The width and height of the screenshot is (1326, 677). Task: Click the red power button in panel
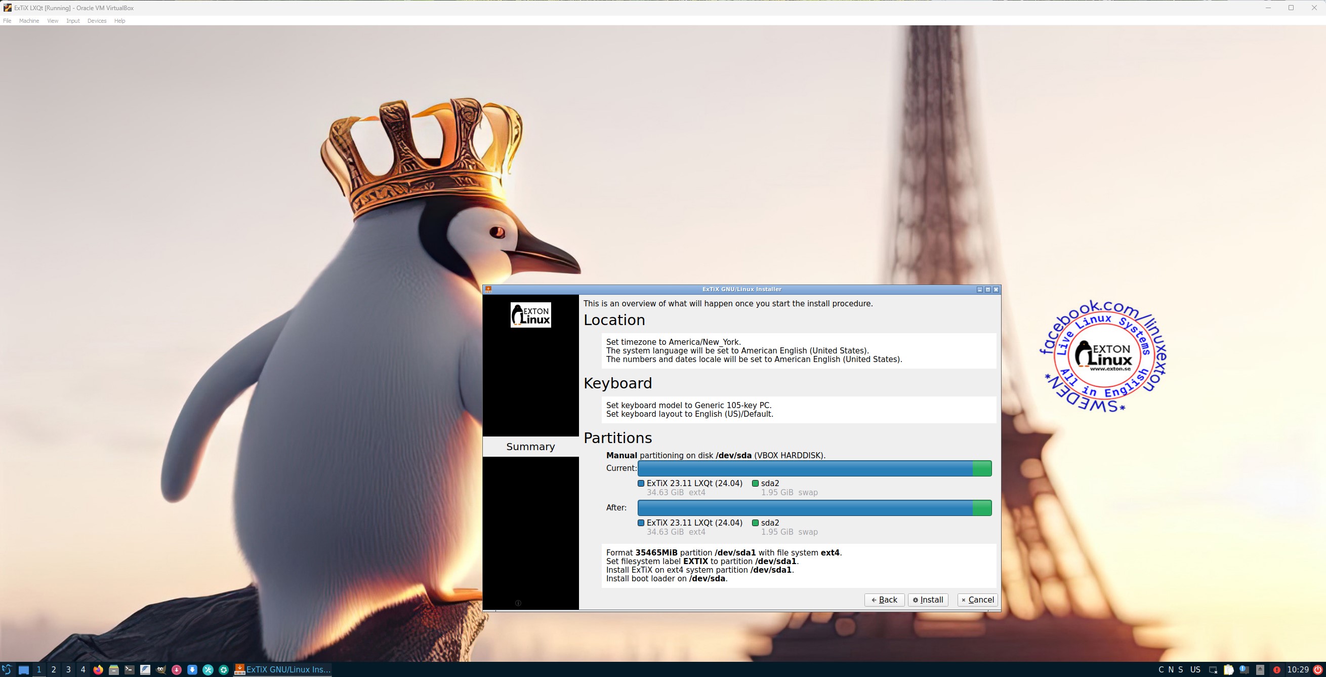tap(1318, 670)
